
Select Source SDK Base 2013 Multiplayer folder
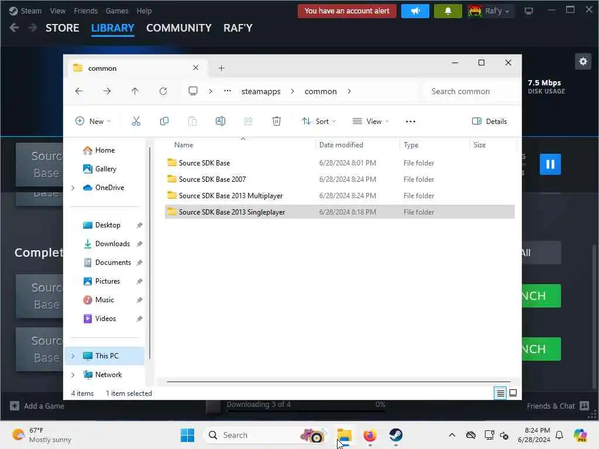pyautogui.click(x=340, y=195)
